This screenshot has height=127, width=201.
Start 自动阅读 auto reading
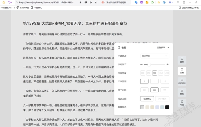[x=182, y=81]
